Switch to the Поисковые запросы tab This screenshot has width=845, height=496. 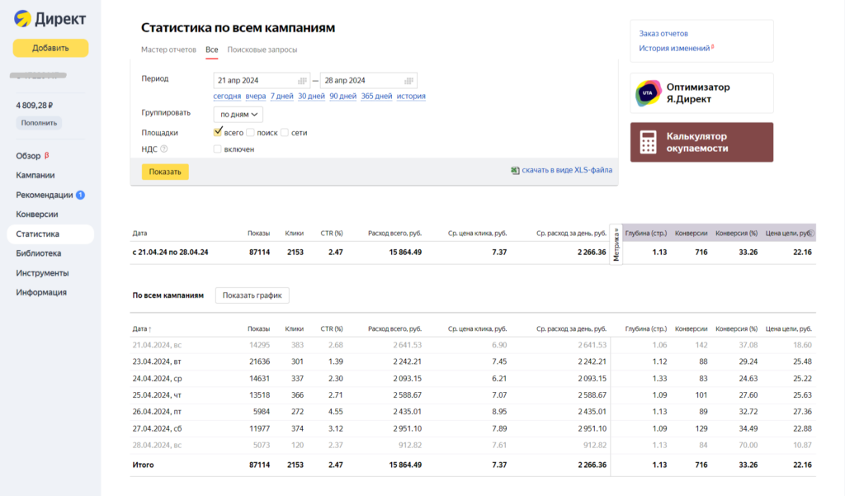(262, 50)
